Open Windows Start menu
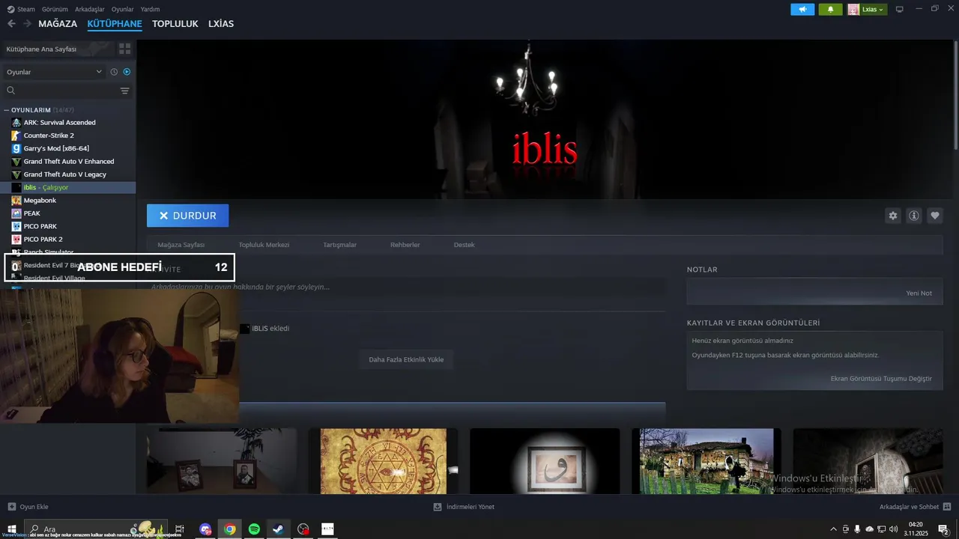 coord(11,529)
